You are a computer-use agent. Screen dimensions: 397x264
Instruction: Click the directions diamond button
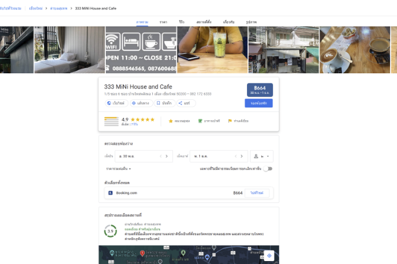pos(141,103)
